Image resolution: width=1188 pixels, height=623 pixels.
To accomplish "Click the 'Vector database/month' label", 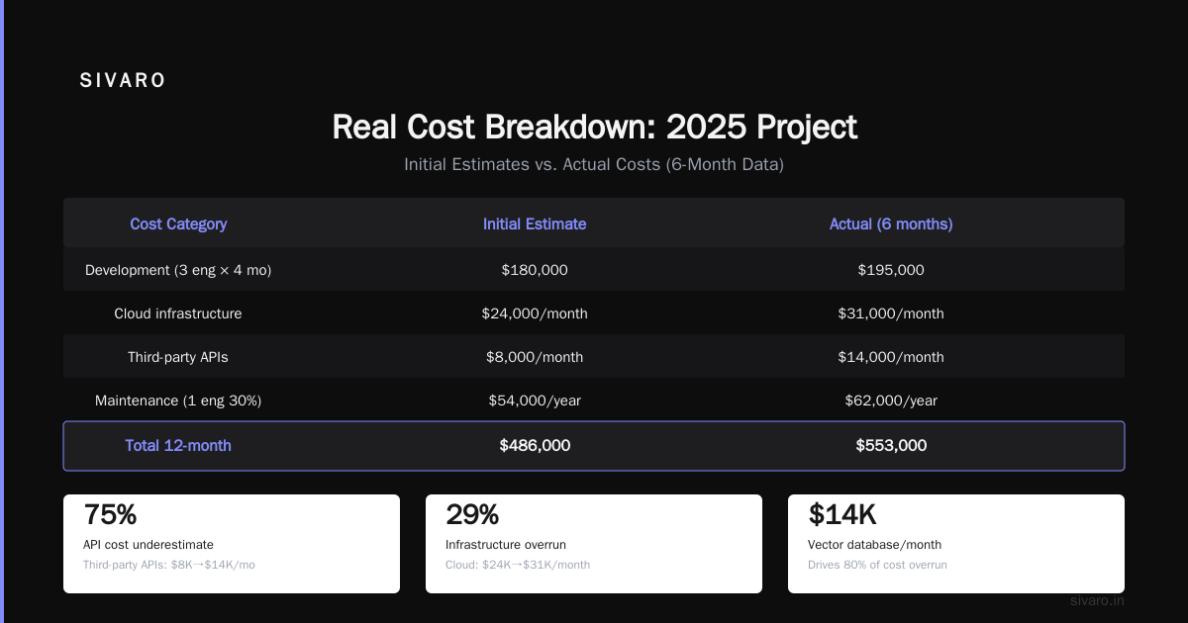I will tap(875, 545).
